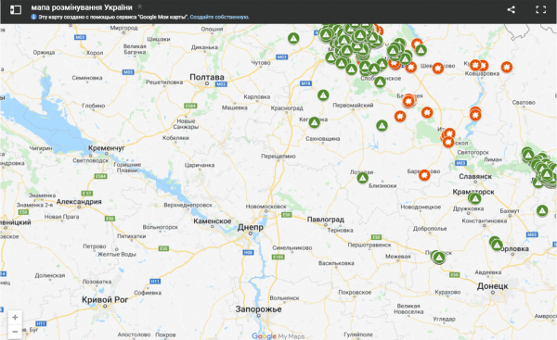The height and width of the screenshot is (340, 557).
Task: Click the Запорожье city label
Action: pyautogui.click(x=258, y=309)
